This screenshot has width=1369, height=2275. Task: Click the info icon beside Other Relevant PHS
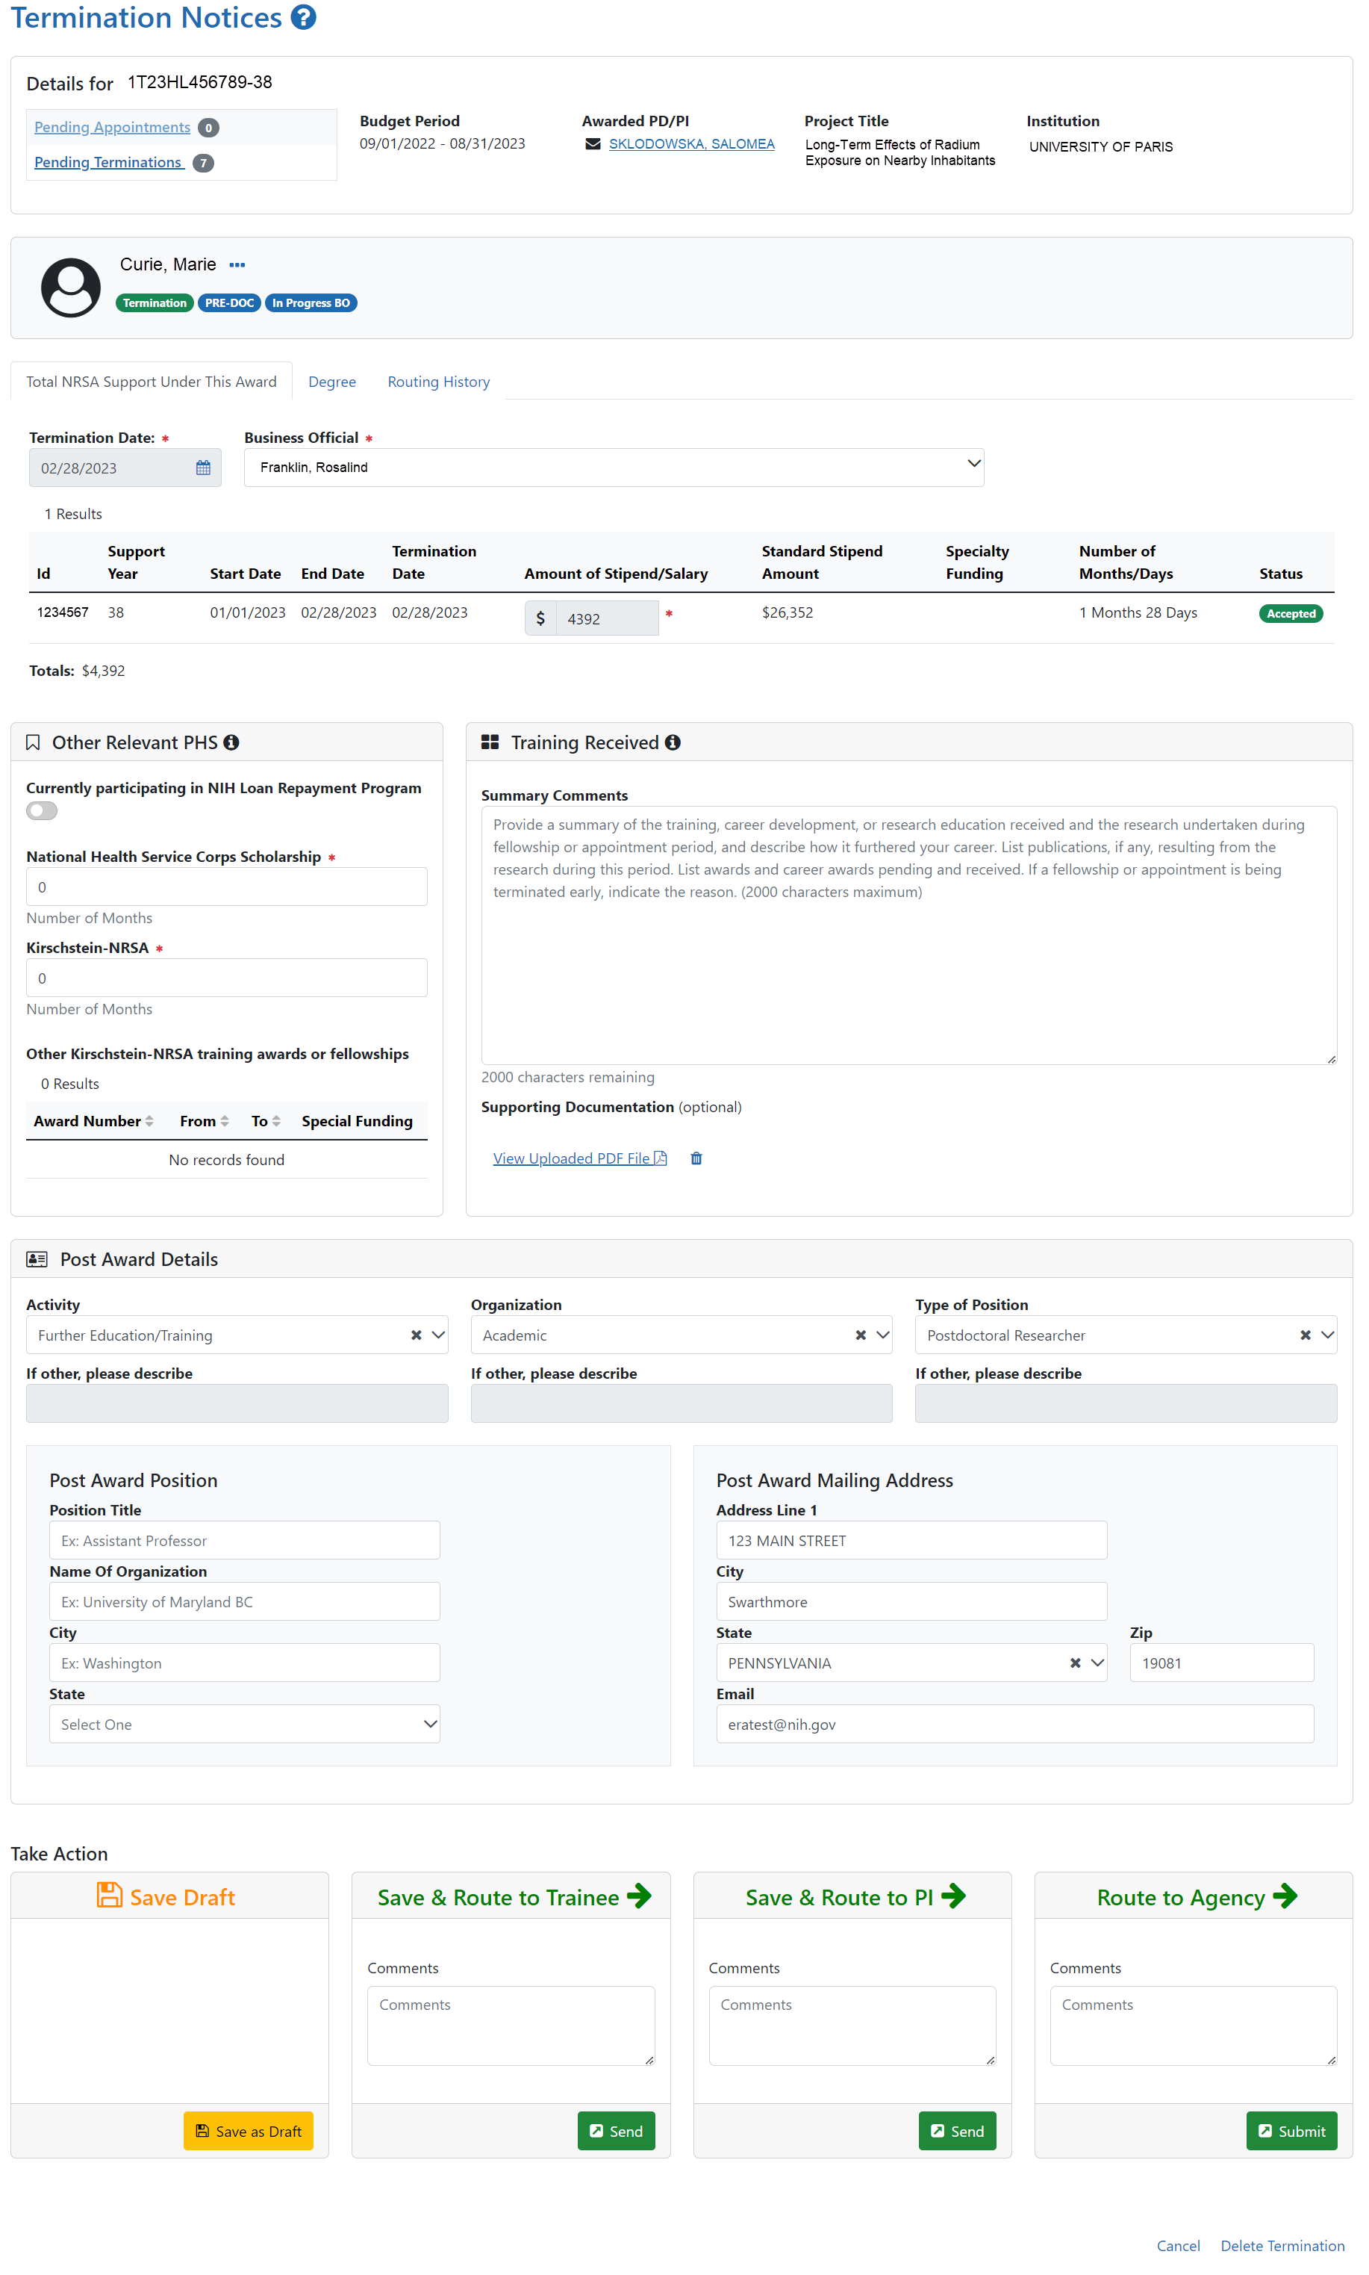coord(231,742)
